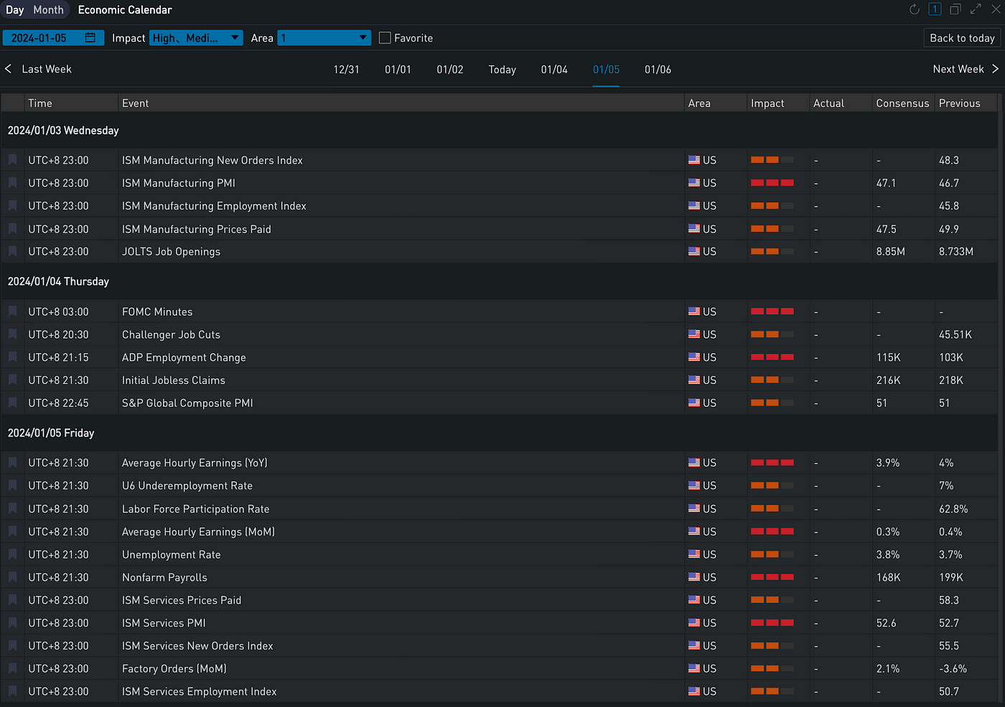Select the 01/04 date tab
Screen dimensions: 1005x707
[554, 70]
